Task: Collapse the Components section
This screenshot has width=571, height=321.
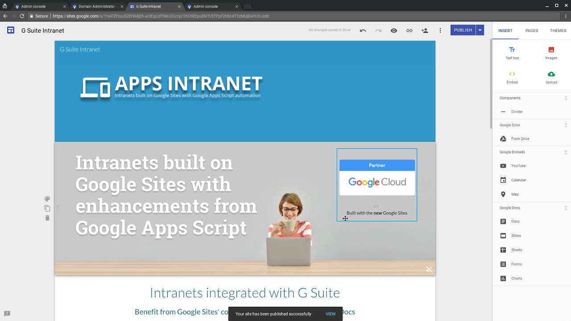Action: coord(566,98)
